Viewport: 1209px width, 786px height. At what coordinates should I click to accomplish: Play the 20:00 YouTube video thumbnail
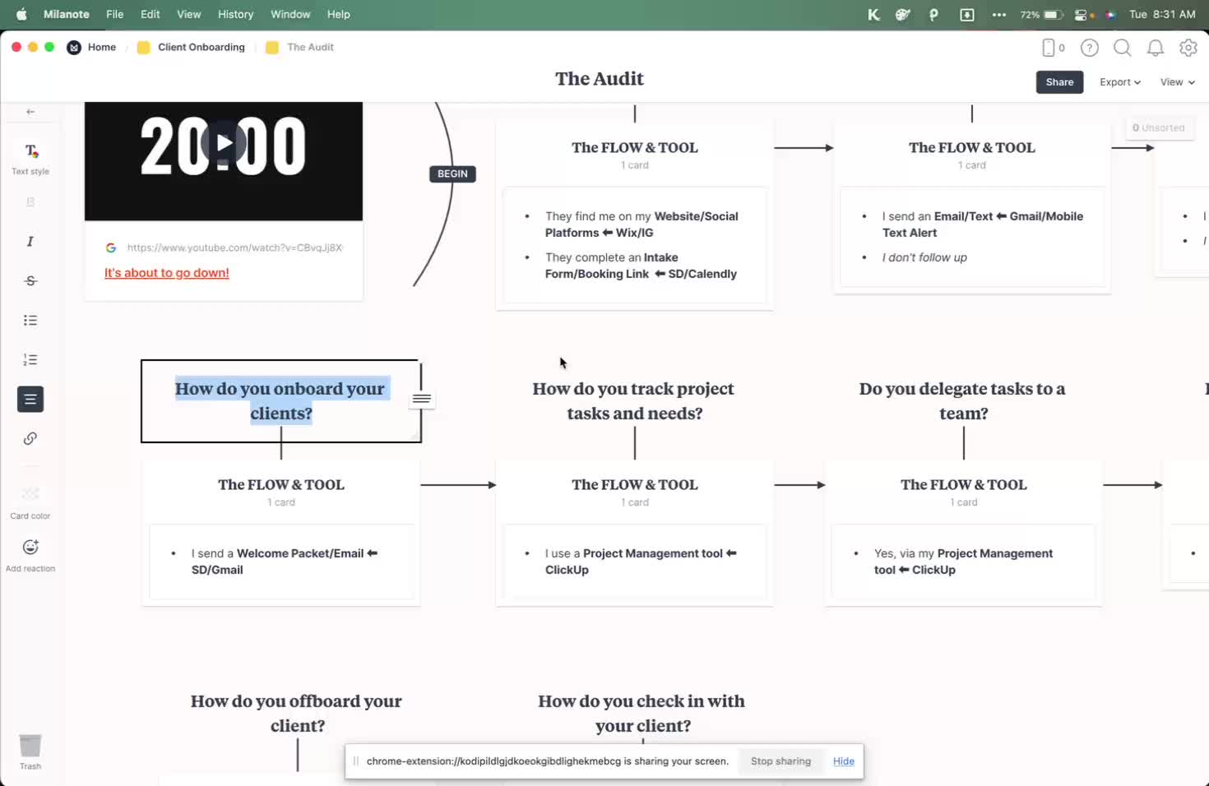click(223, 143)
